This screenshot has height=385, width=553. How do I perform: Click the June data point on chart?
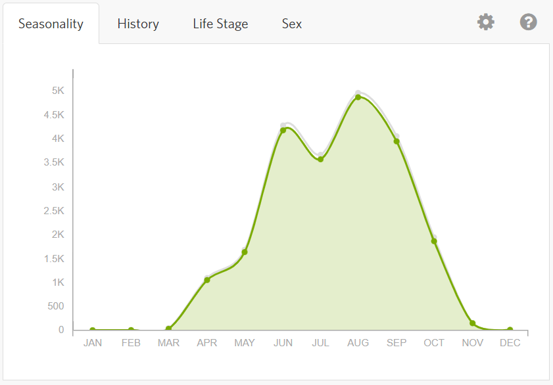pyautogui.click(x=283, y=130)
